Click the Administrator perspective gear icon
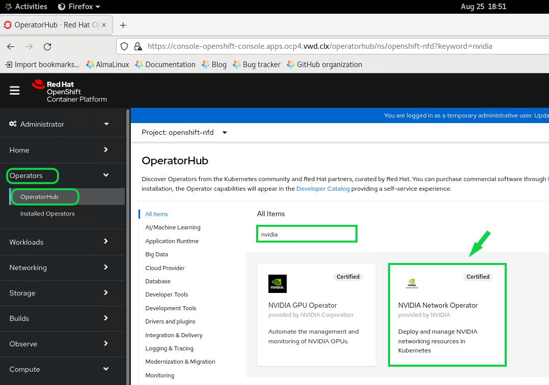The image size is (549, 385). pyautogui.click(x=13, y=124)
